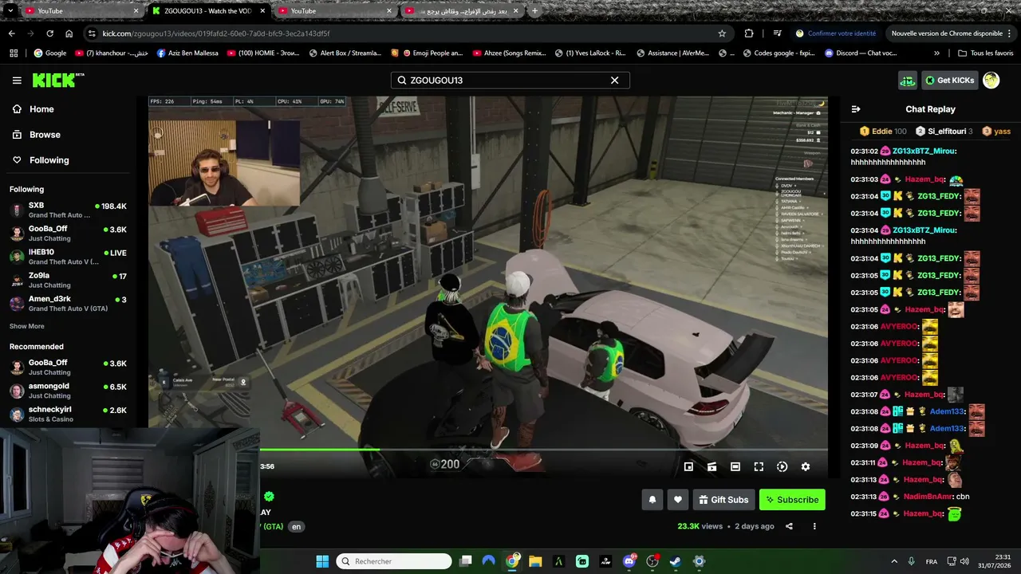Image resolution: width=1021 pixels, height=574 pixels.
Task: Open Steam from the taskbar
Action: (676, 561)
